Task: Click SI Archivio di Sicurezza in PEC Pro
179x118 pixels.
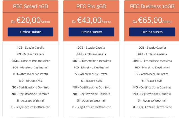Action: tap(91, 74)
